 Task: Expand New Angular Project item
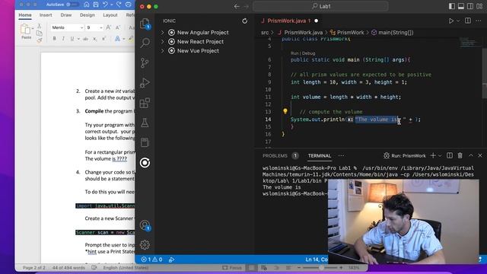coord(162,32)
